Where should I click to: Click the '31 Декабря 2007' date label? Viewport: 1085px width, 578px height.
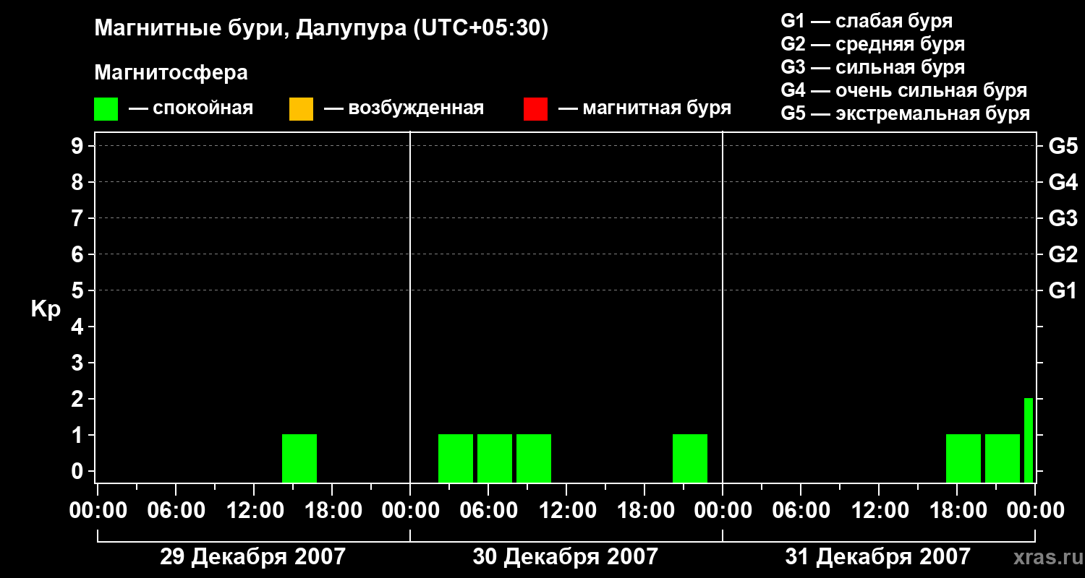point(878,556)
